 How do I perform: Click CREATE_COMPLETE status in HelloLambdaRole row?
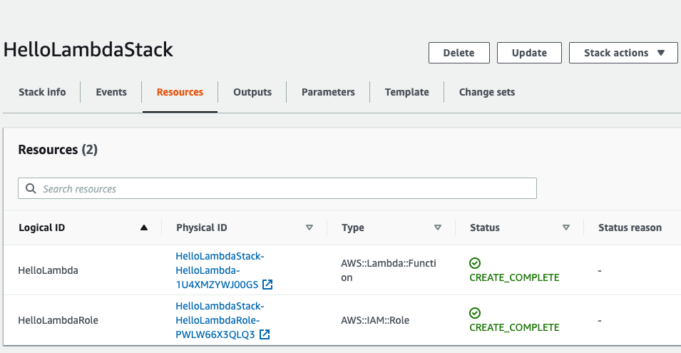[x=514, y=327]
